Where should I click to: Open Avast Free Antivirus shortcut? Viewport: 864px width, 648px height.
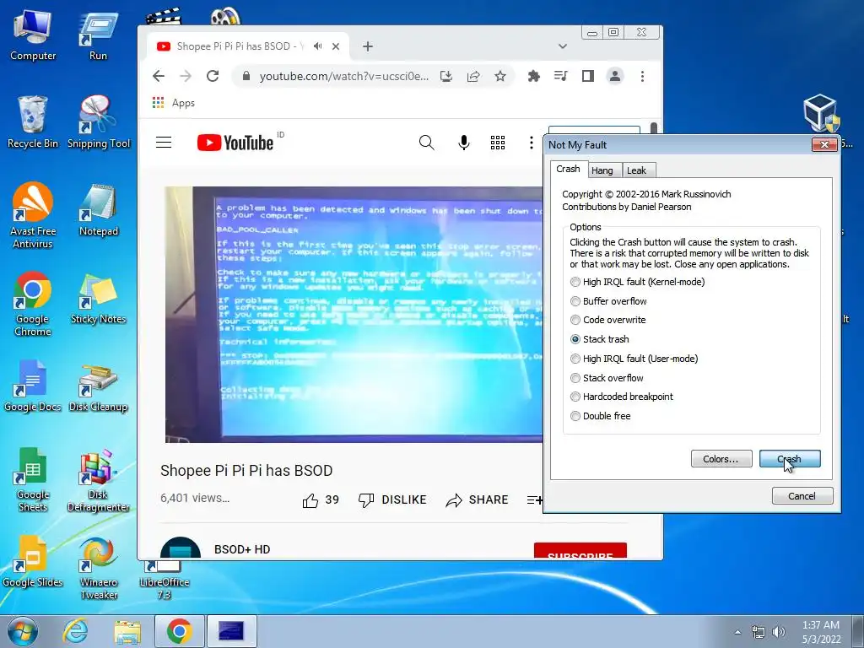33,215
